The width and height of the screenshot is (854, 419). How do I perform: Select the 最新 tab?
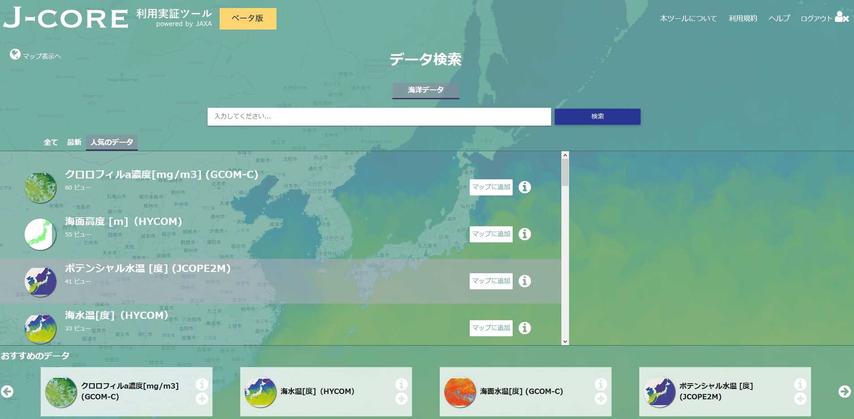click(74, 142)
